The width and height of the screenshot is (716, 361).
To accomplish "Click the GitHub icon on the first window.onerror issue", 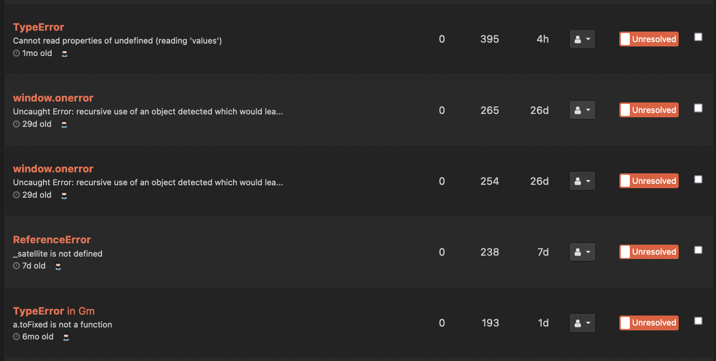I will point(64,124).
